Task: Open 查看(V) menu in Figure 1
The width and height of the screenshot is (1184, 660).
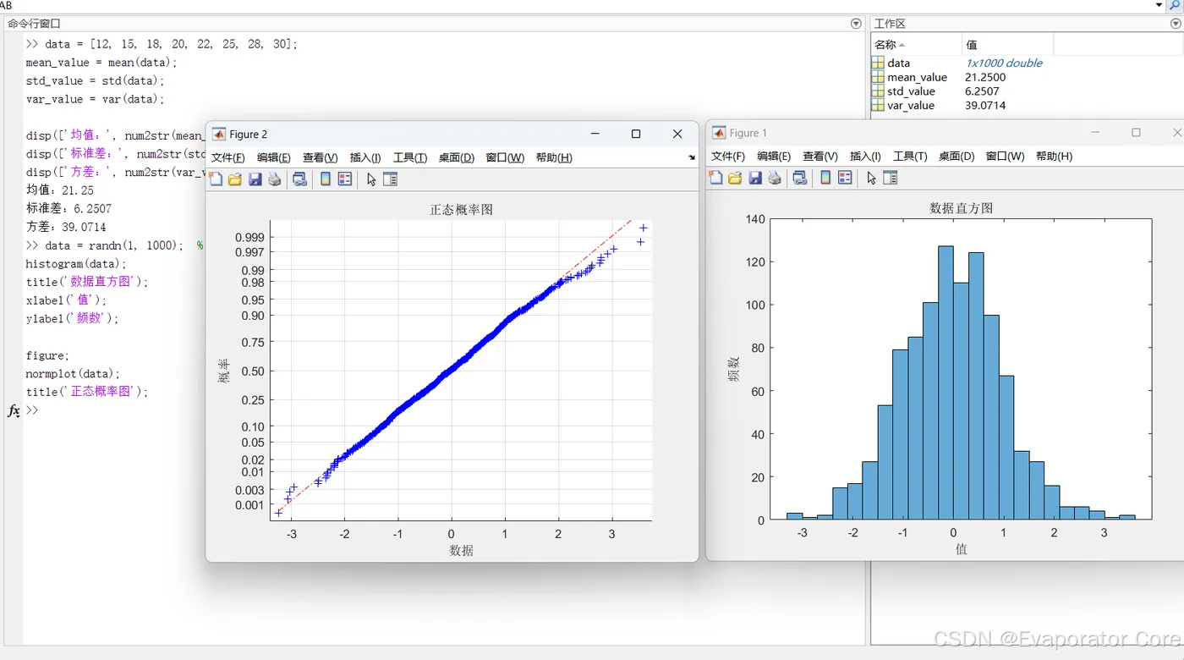Action: [x=819, y=157]
